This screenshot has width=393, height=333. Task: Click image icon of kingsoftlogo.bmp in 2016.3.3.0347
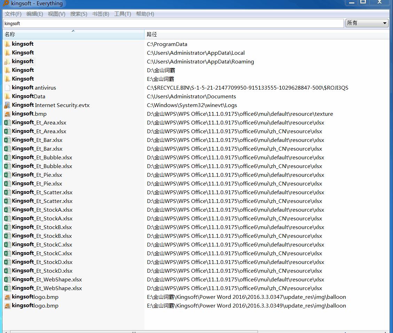pos(8,297)
